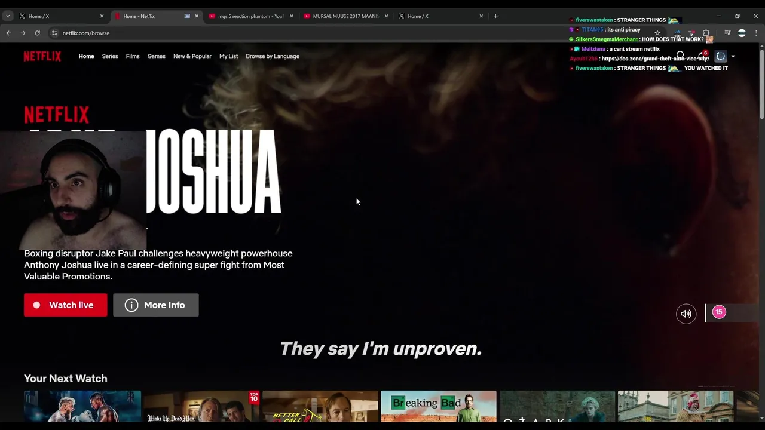Open the Chrome profile avatar
765x430 pixels.
coord(742,33)
